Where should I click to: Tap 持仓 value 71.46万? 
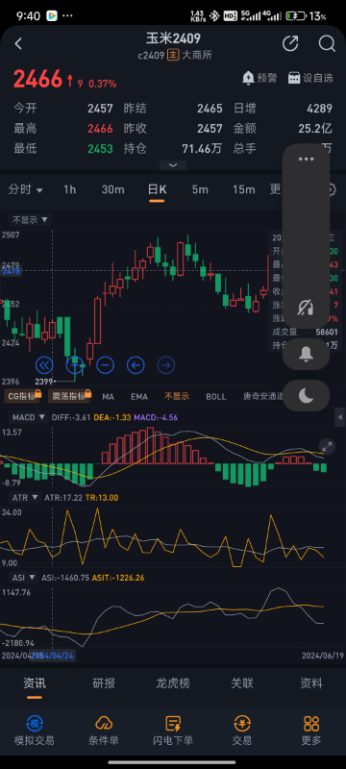[202, 149]
